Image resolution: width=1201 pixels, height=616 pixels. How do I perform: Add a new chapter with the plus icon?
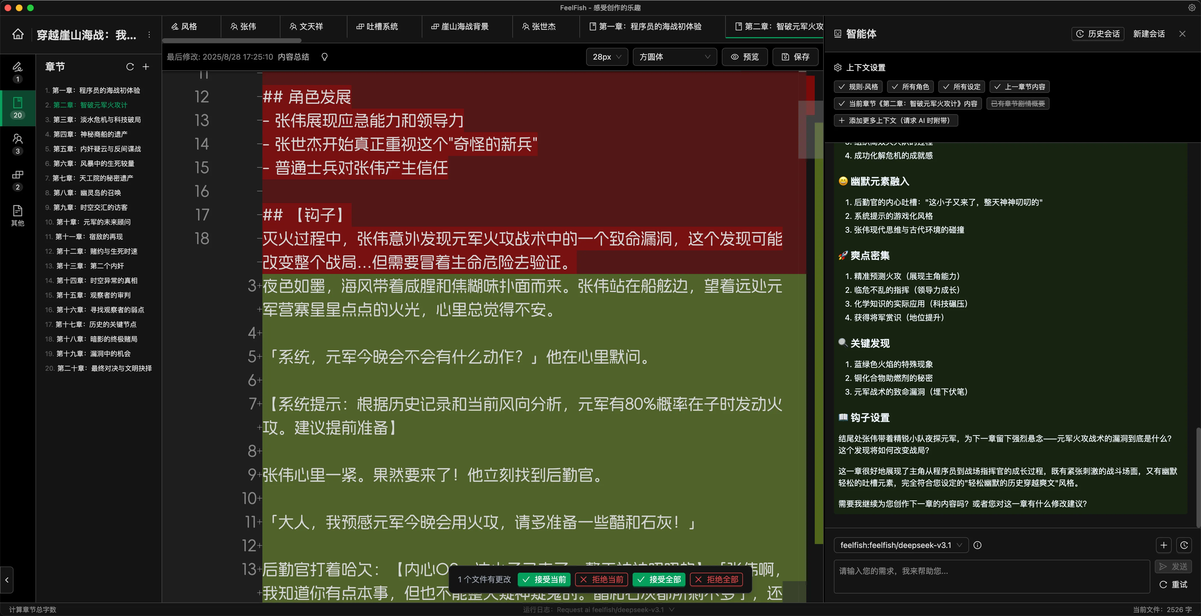point(146,67)
